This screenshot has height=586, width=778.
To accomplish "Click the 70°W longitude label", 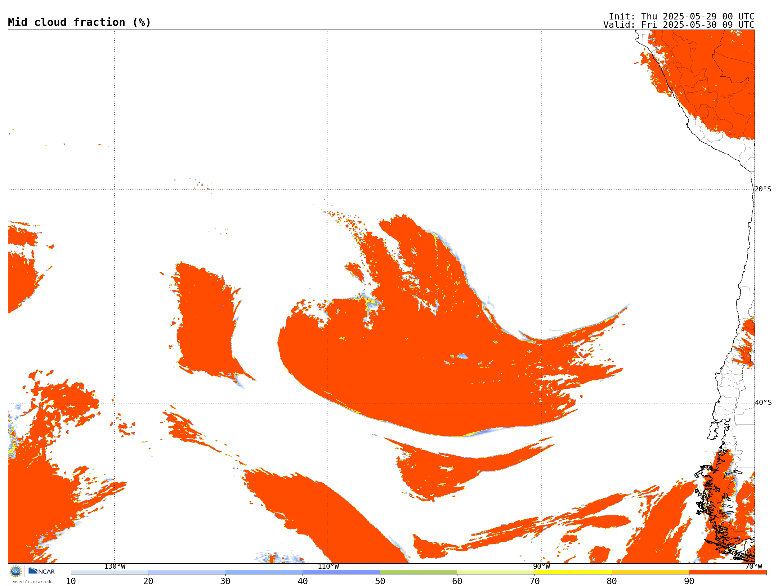I will [754, 567].
